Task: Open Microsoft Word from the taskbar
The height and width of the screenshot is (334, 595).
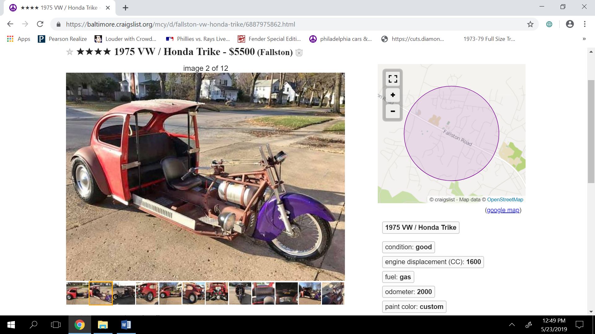Action: (126, 325)
